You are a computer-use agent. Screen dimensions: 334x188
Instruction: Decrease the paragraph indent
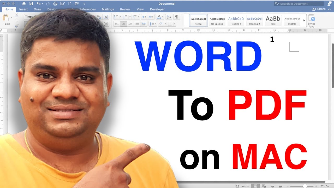click(x=144, y=17)
